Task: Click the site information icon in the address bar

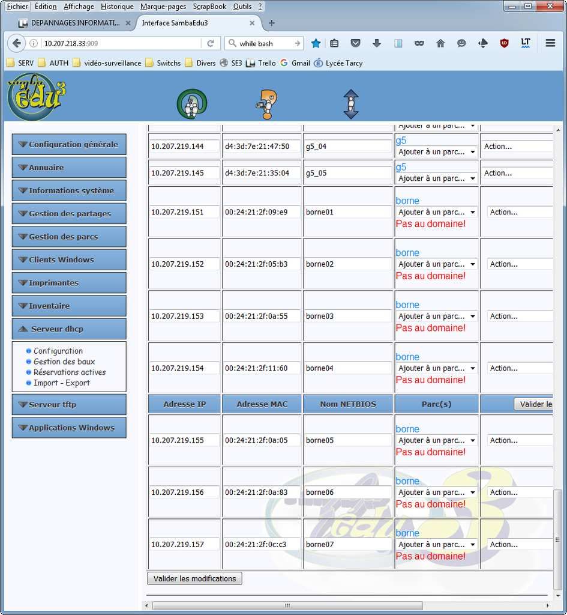Action: 34,43
